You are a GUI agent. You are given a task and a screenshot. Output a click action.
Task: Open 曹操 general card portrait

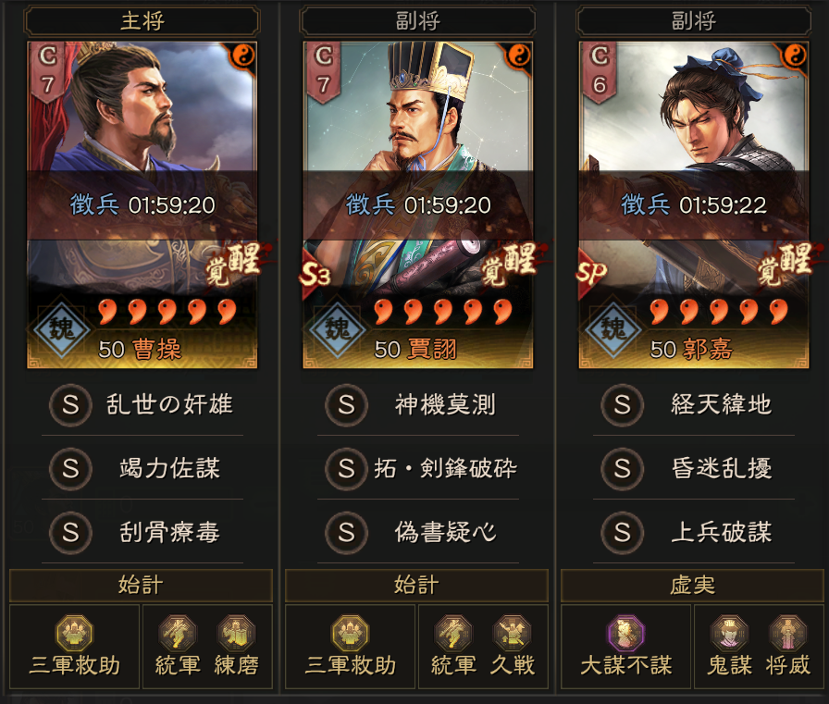click(142, 205)
